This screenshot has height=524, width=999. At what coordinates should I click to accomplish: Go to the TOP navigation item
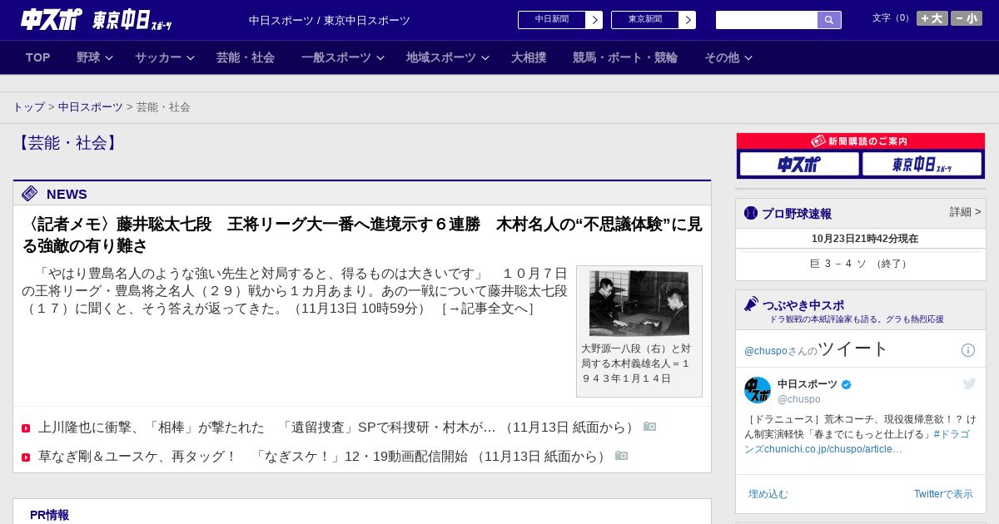pos(38,57)
